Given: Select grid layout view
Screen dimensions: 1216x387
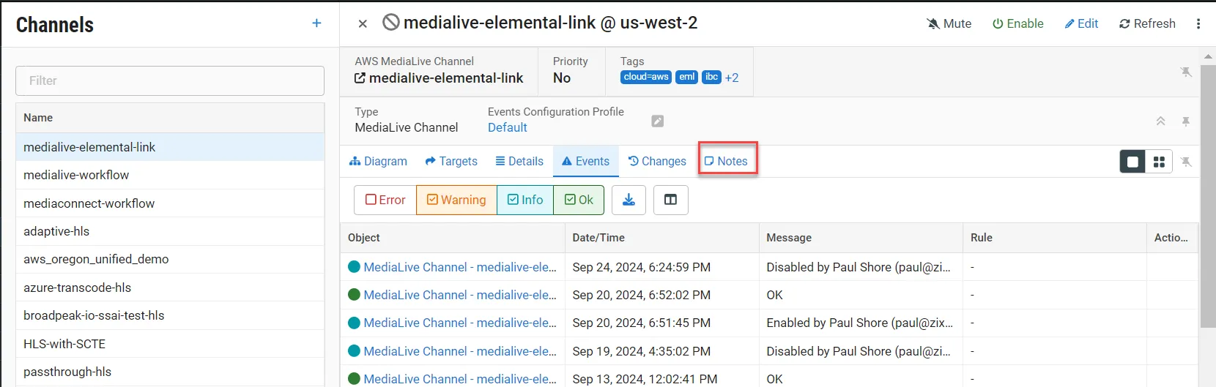Looking at the screenshot, I should [x=1159, y=162].
